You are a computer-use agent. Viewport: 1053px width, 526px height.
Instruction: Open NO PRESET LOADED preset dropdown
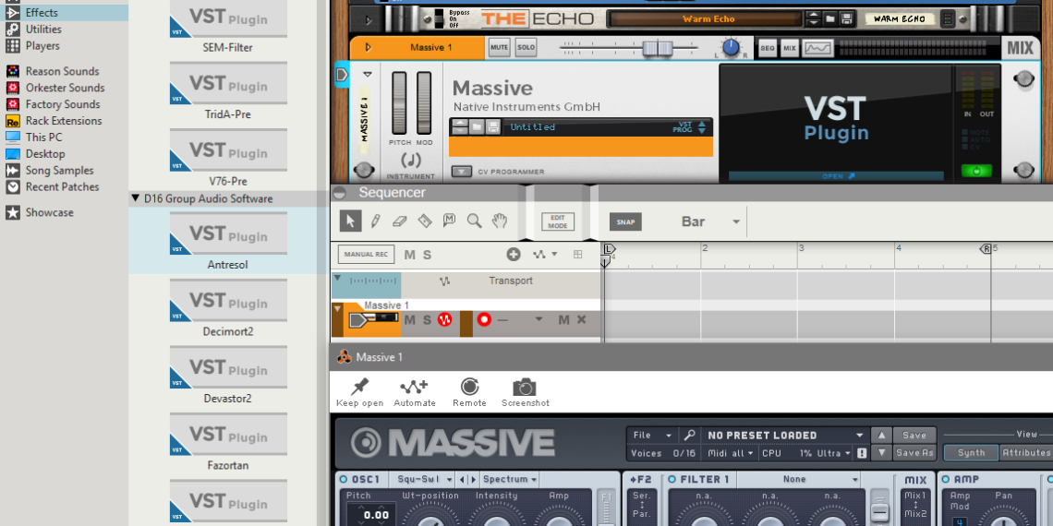(784, 435)
